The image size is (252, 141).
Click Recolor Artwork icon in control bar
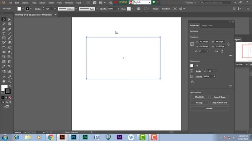pyautogui.click(x=139, y=9)
